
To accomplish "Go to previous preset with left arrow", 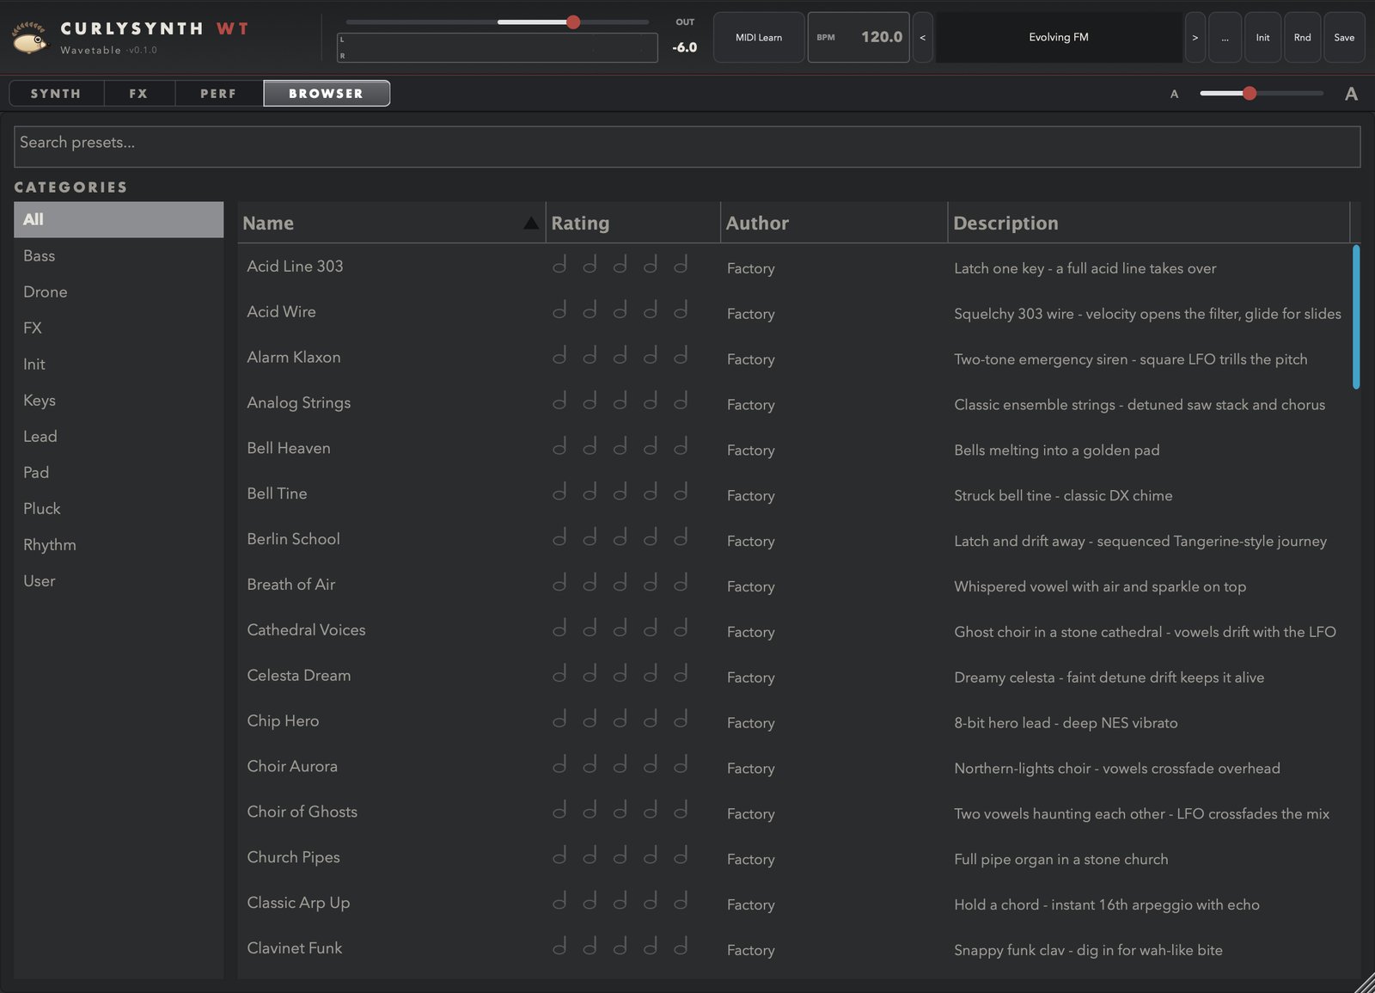I will pyautogui.click(x=922, y=37).
